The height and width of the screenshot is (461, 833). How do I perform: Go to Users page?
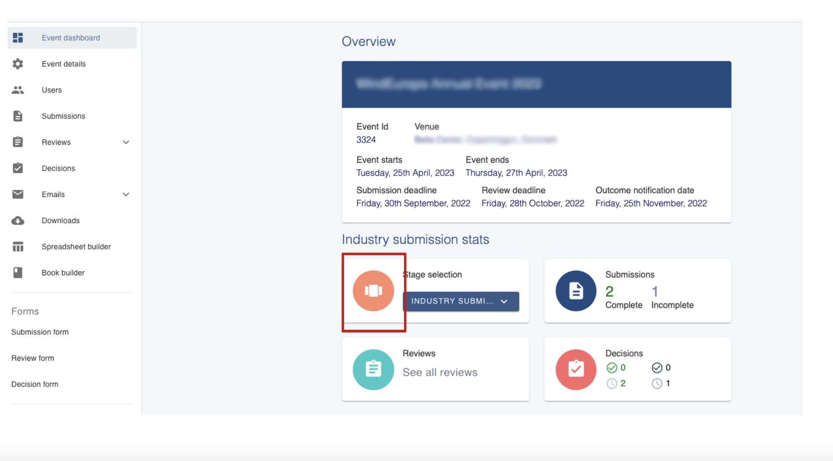(x=72, y=90)
